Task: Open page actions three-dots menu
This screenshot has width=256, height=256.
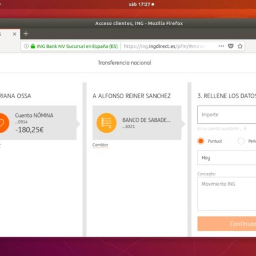Action: pyautogui.click(x=221, y=46)
